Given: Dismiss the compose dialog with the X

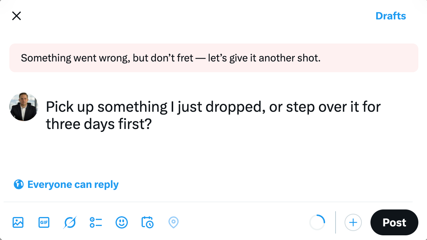Looking at the screenshot, I should click(x=17, y=16).
